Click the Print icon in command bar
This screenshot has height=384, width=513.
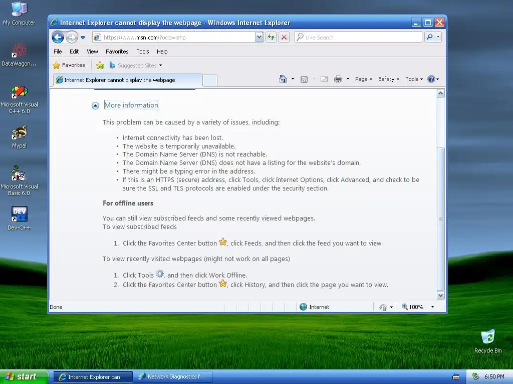pyautogui.click(x=338, y=79)
